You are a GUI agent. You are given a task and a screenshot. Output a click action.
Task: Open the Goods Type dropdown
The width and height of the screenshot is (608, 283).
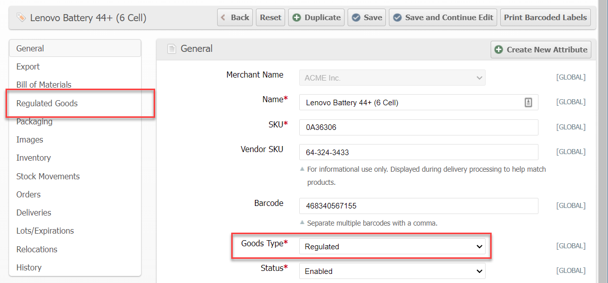392,247
